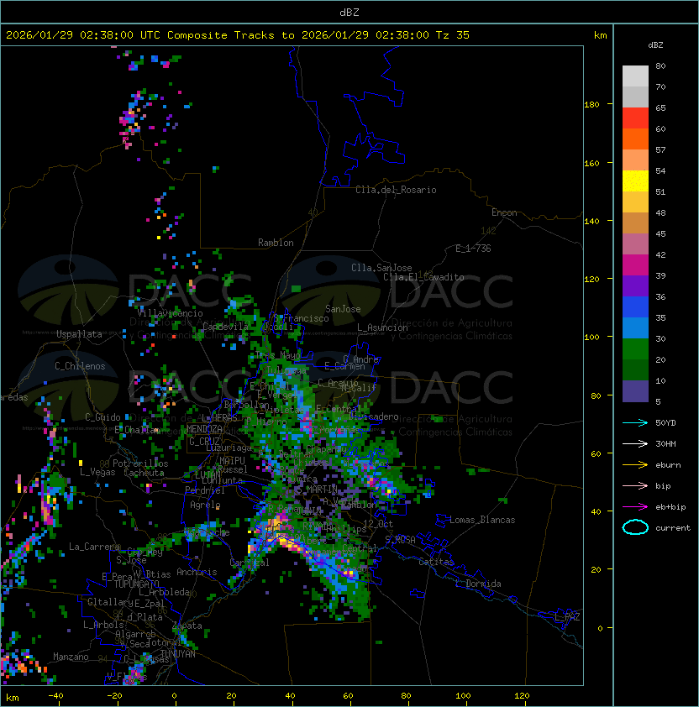Click the 'Anchoris' map label
This screenshot has height=707, width=699.
click(x=197, y=572)
